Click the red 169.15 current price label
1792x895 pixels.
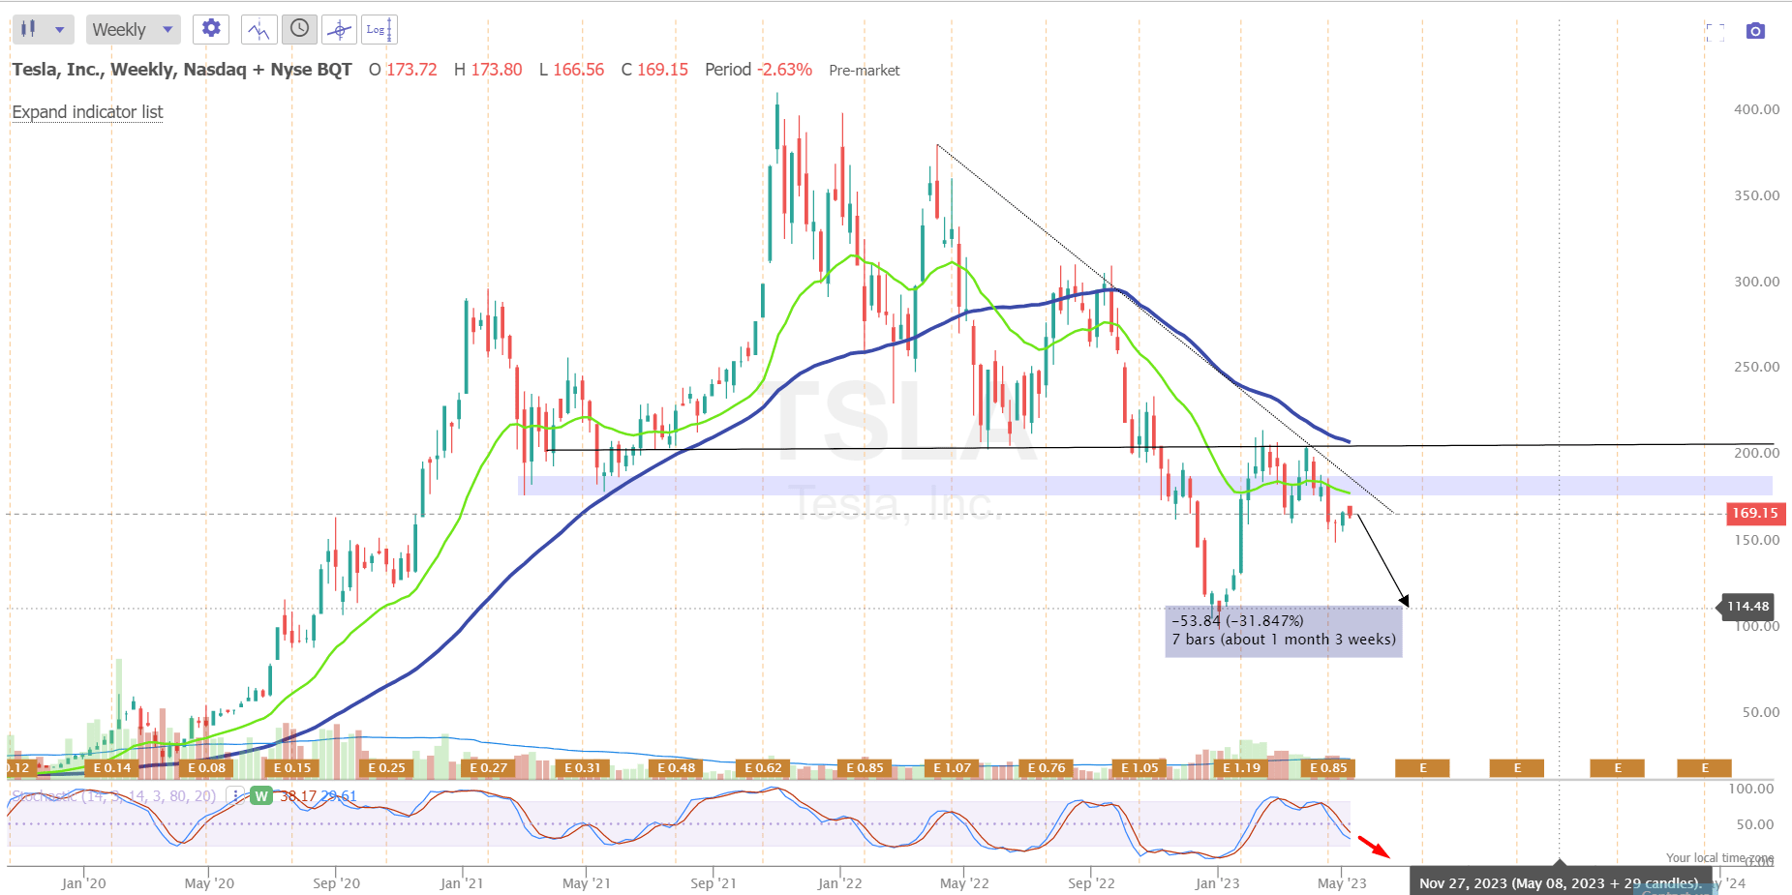[1755, 514]
